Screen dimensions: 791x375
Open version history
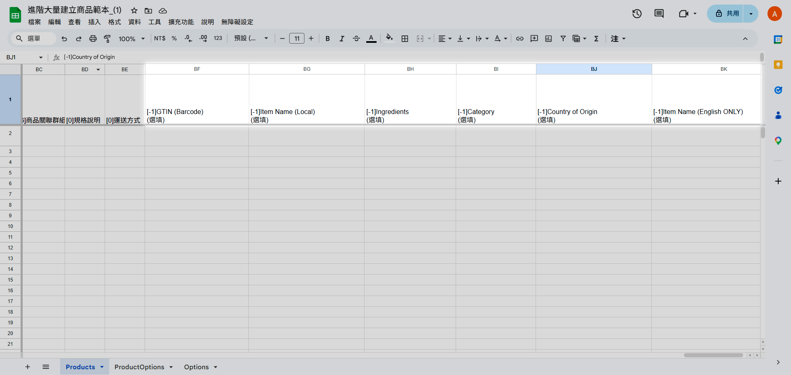tap(637, 14)
